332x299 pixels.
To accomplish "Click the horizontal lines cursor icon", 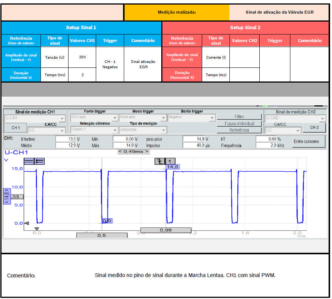I will [x=29, y=161].
